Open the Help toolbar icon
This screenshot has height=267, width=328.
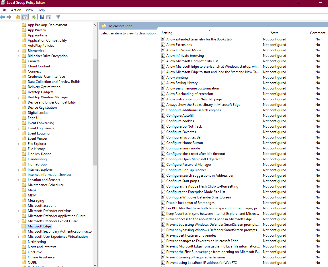click(42, 17)
